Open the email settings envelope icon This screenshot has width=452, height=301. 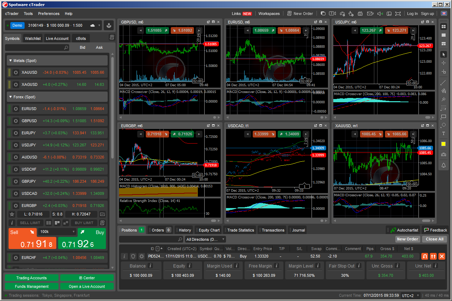[x=370, y=14]
